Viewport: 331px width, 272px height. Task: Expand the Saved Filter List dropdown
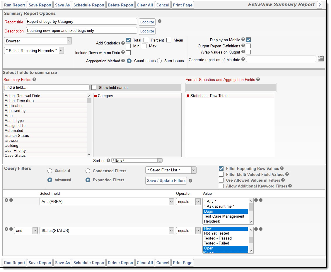click(x=171, y=170)
